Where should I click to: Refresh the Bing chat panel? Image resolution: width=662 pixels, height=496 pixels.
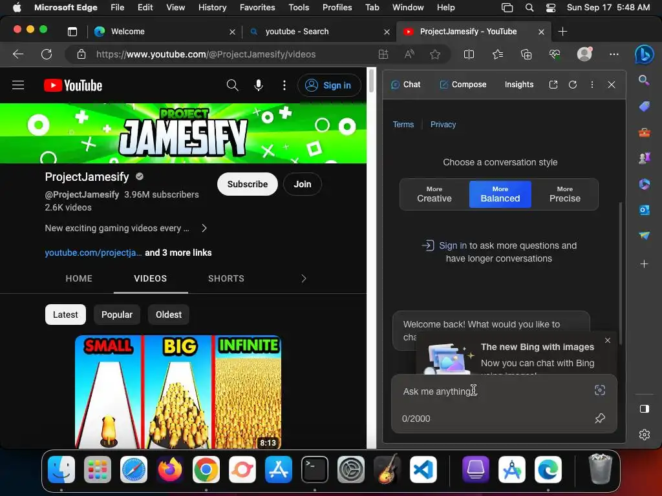[x=573, y=85]
